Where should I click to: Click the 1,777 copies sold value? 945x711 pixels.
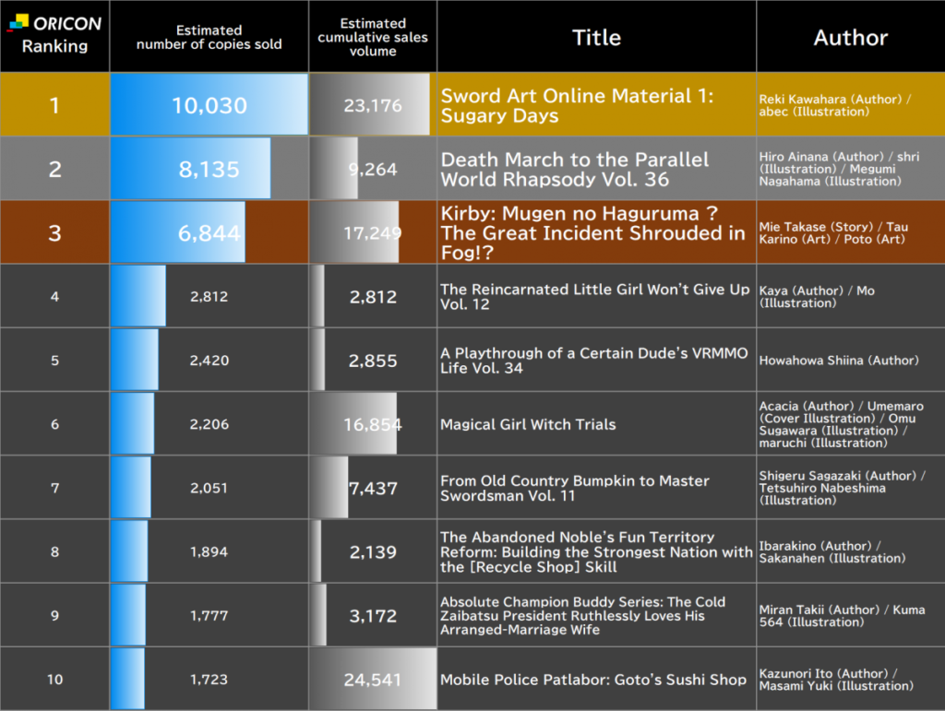pyautogui.click(x=209, y=615)
